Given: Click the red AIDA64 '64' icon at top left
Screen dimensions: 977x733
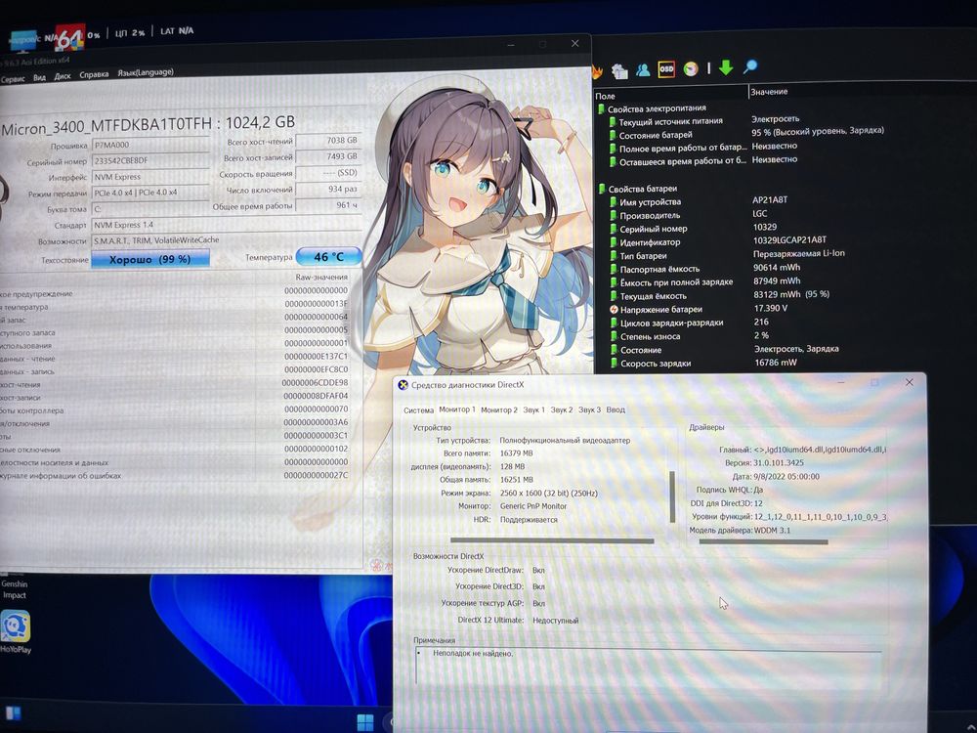Looking at the screenshot, I should 69,39.
